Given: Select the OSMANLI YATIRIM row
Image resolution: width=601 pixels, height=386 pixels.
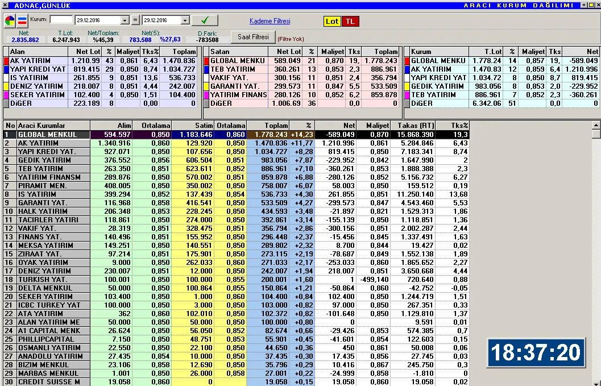Looking at the screenshot, I should coord(237,348).
